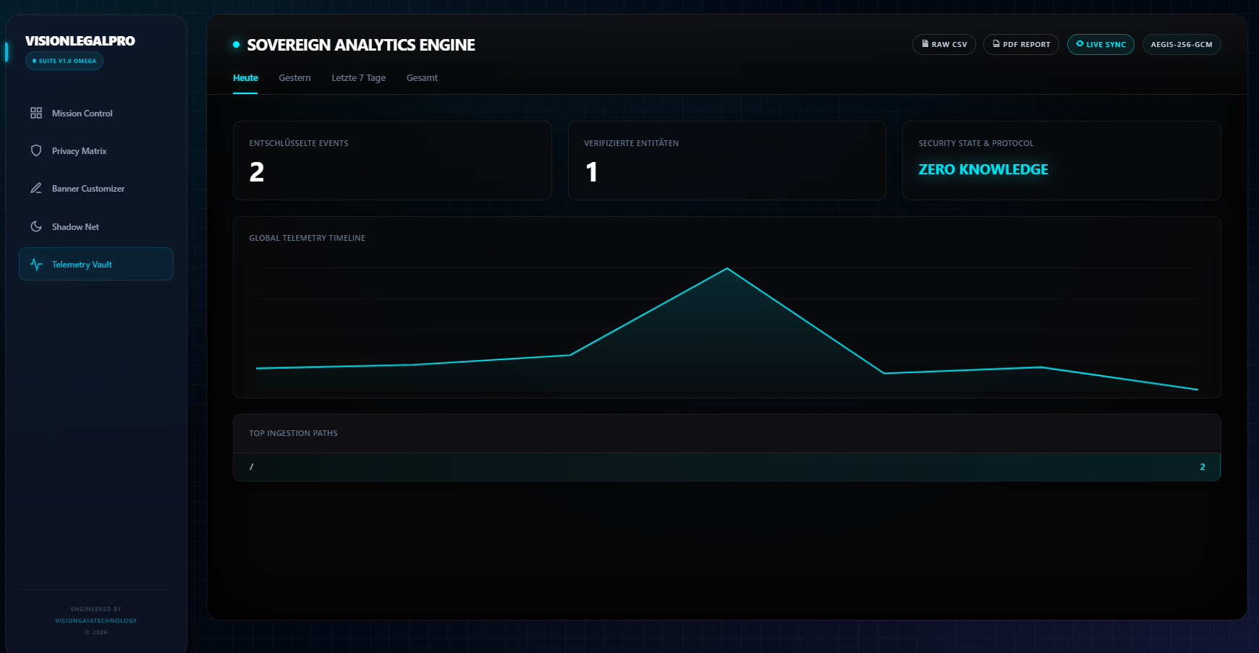The image size is (1259, 653).
Task: Click the '/' ingestion path row
Action: (x=726, y=467)
